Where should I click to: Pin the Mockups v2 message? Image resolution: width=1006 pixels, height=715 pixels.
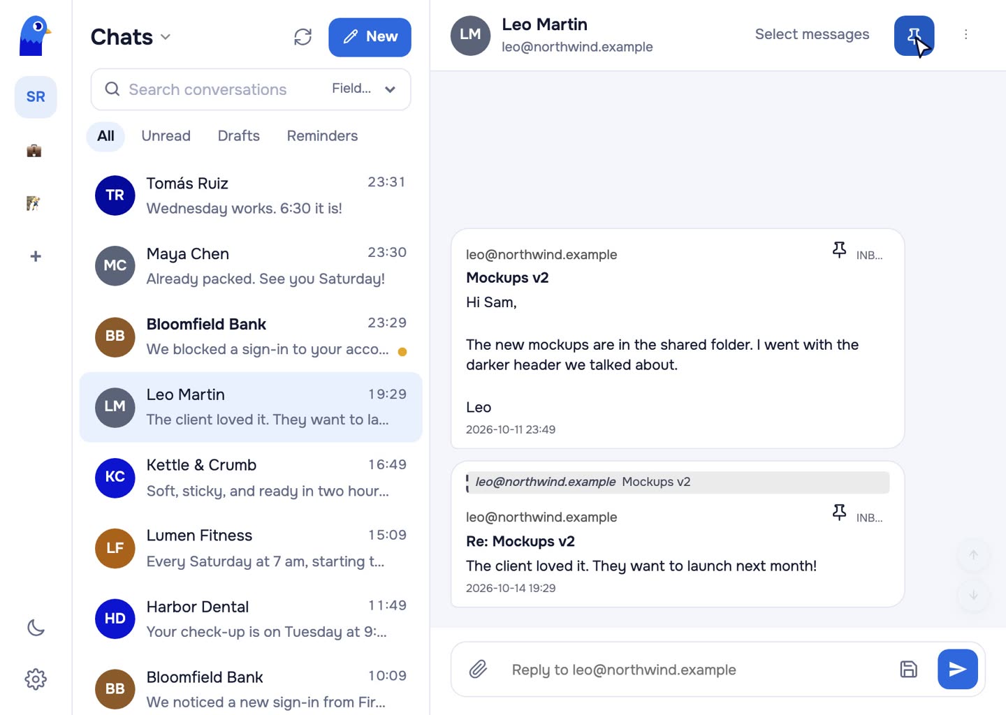click(839, 250)
